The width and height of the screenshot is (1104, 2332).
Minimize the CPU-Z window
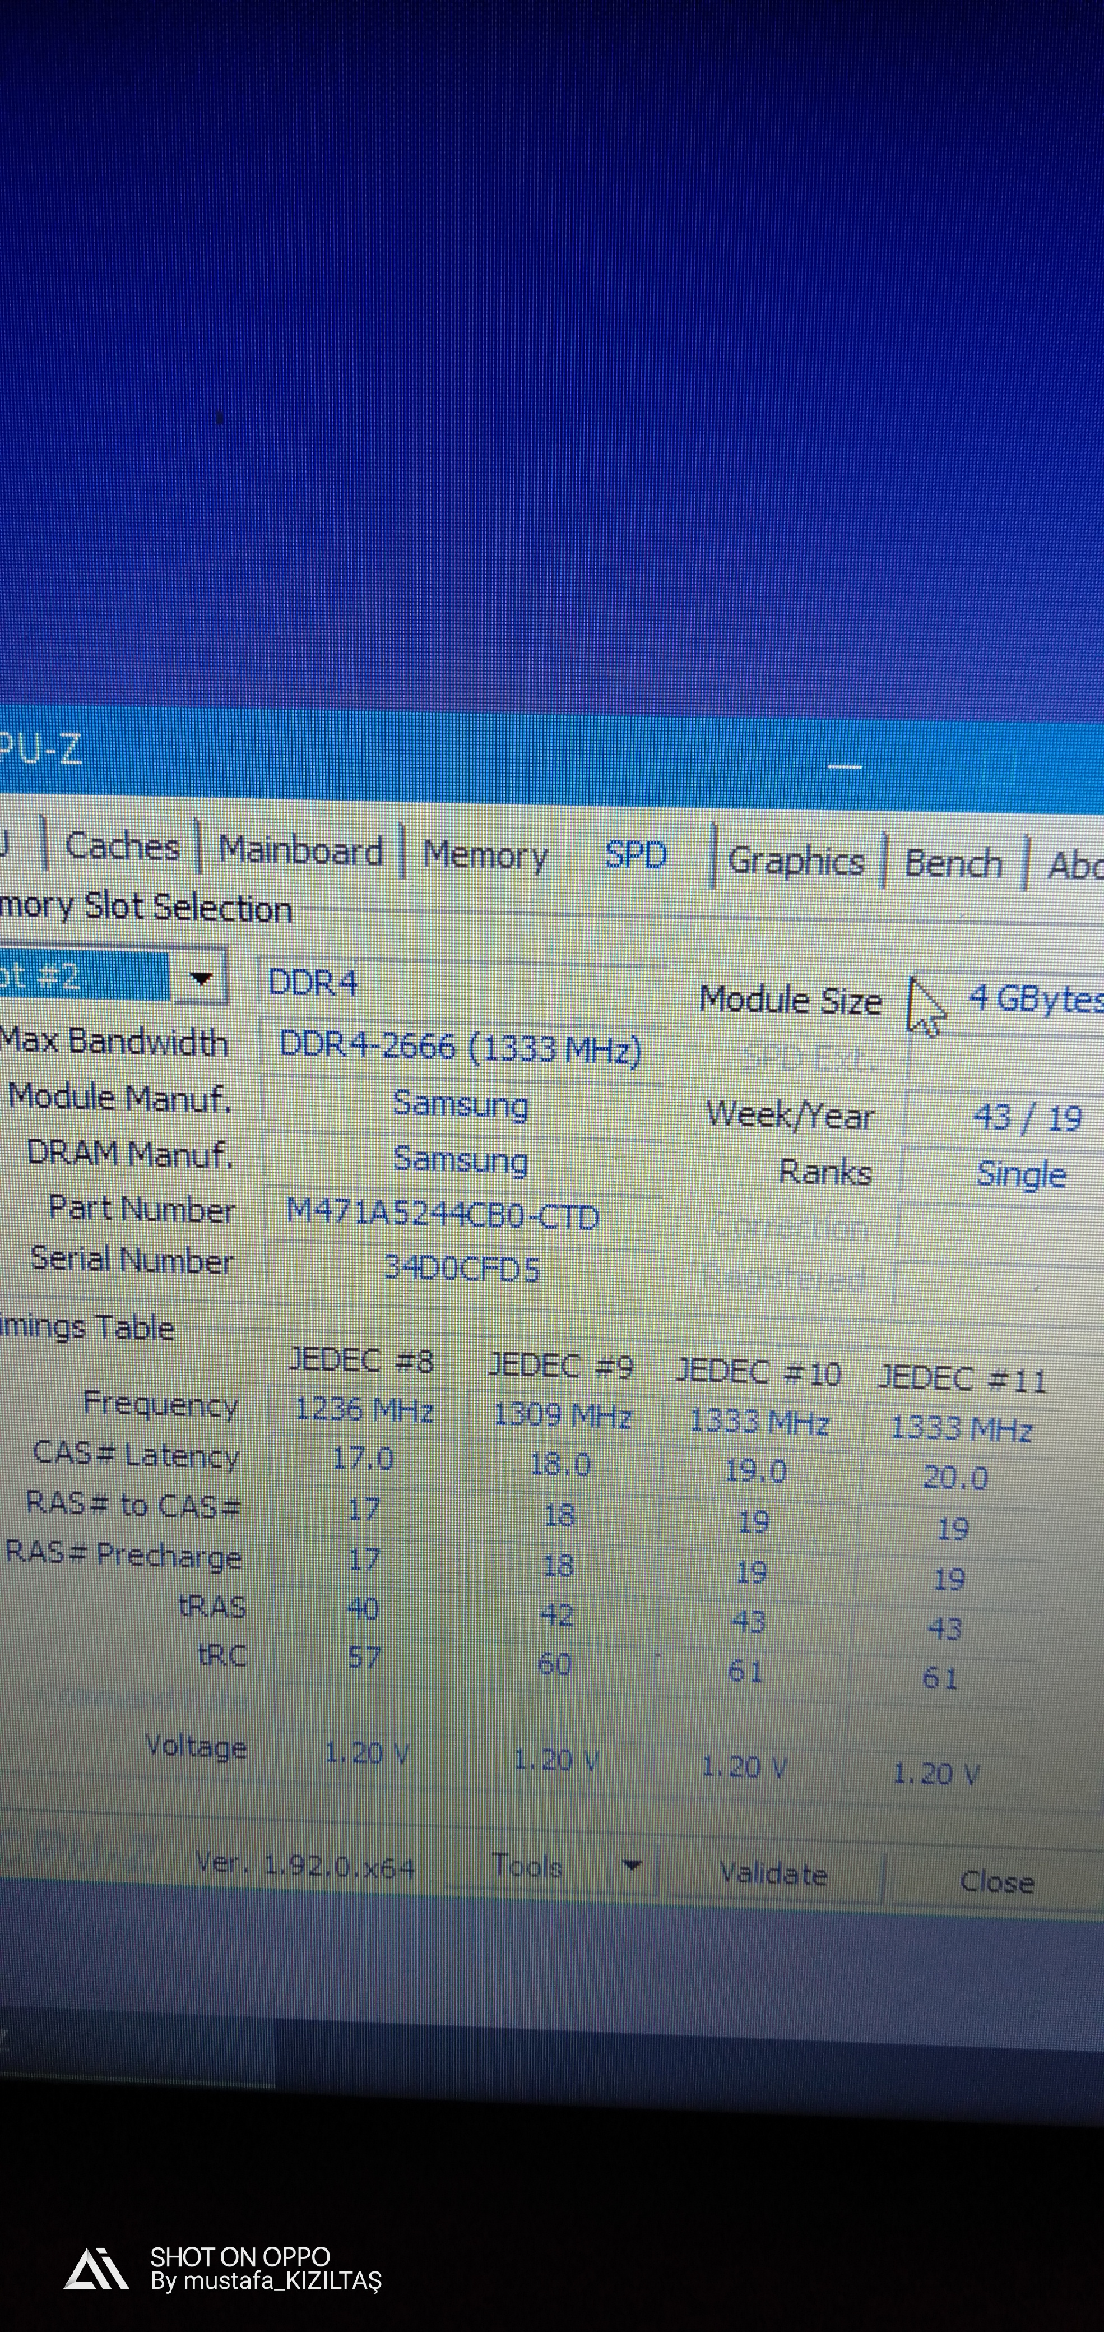845,767
